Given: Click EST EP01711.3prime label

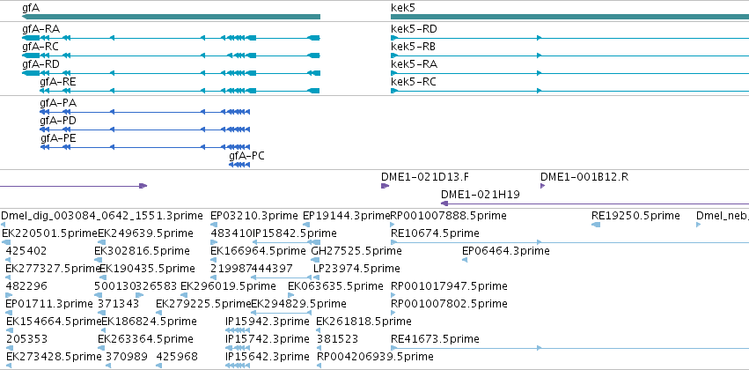Looking at the screenshot, I should [x=49, y=304].
